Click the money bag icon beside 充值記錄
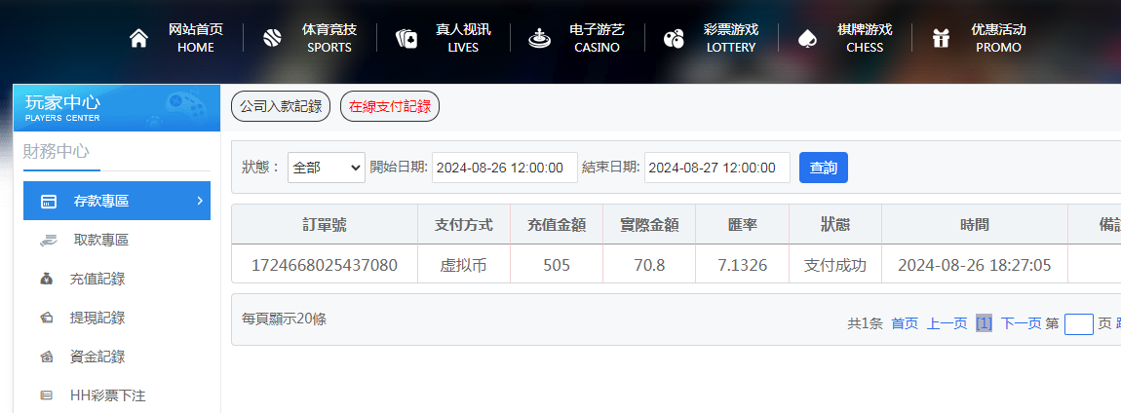The width and height of the screenshot is (1121, 413). tap(46, 280)
